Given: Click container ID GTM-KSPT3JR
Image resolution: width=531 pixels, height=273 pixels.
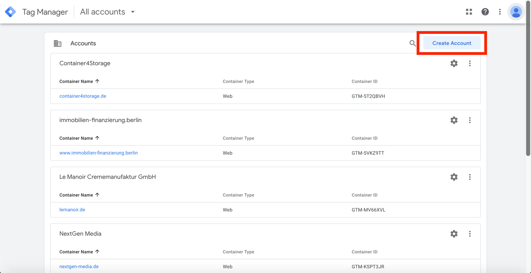Looking at the screenshot, I should click(368, 266).
